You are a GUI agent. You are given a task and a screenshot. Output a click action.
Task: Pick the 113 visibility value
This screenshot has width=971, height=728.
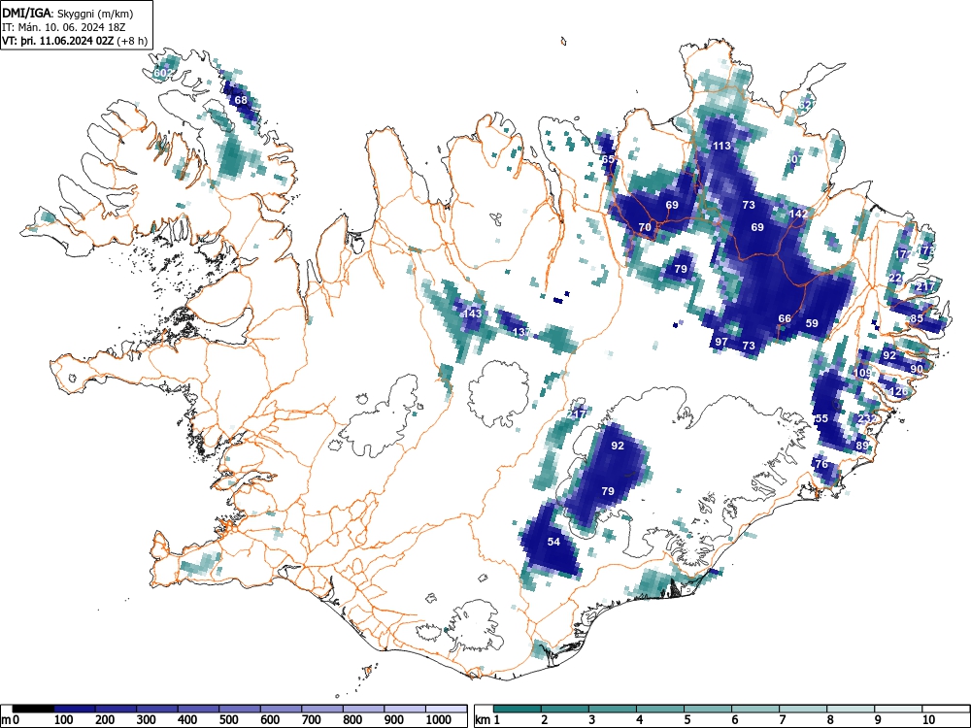tap(721, 146)
